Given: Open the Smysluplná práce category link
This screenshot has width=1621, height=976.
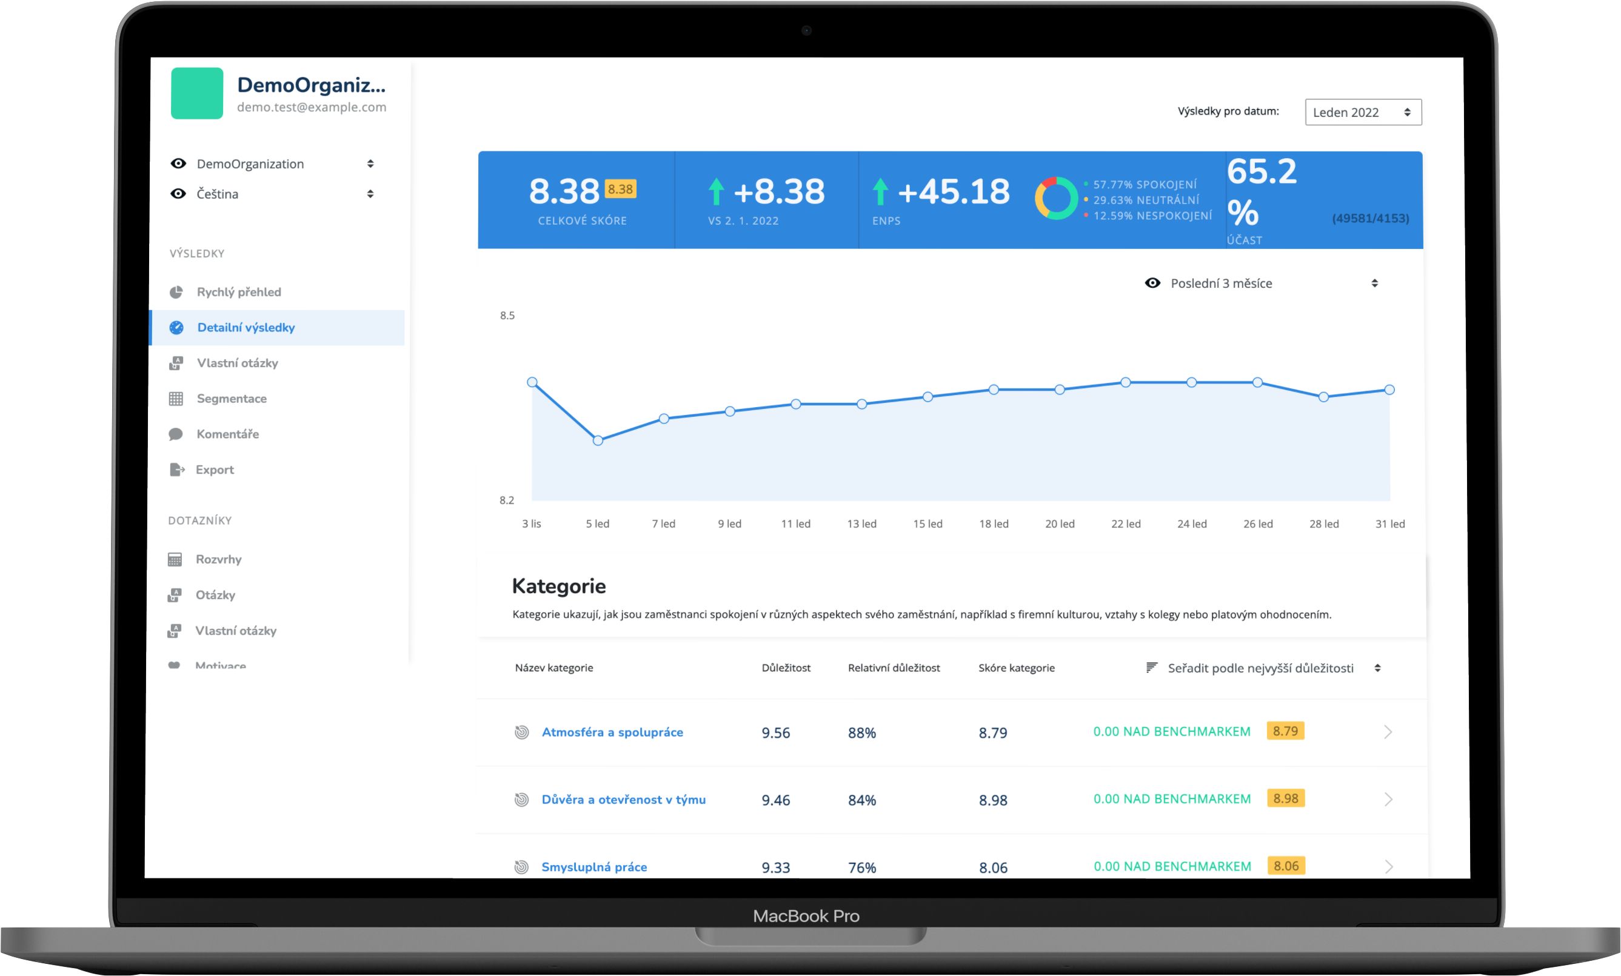Looking at the screenshot, I should click(x=594, y=868).
